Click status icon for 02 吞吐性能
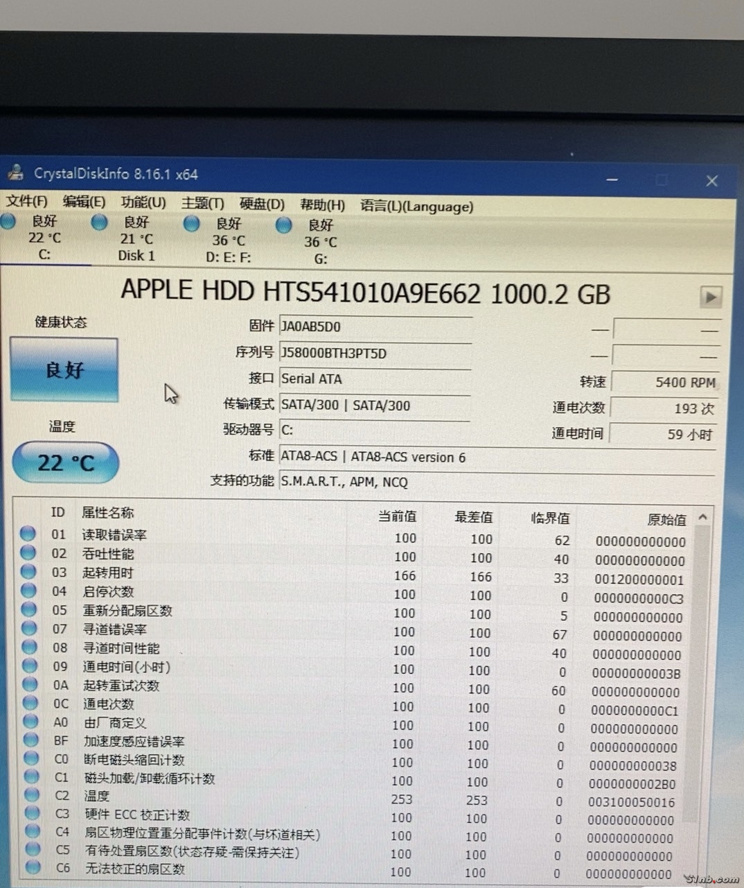 coord(28,552)
